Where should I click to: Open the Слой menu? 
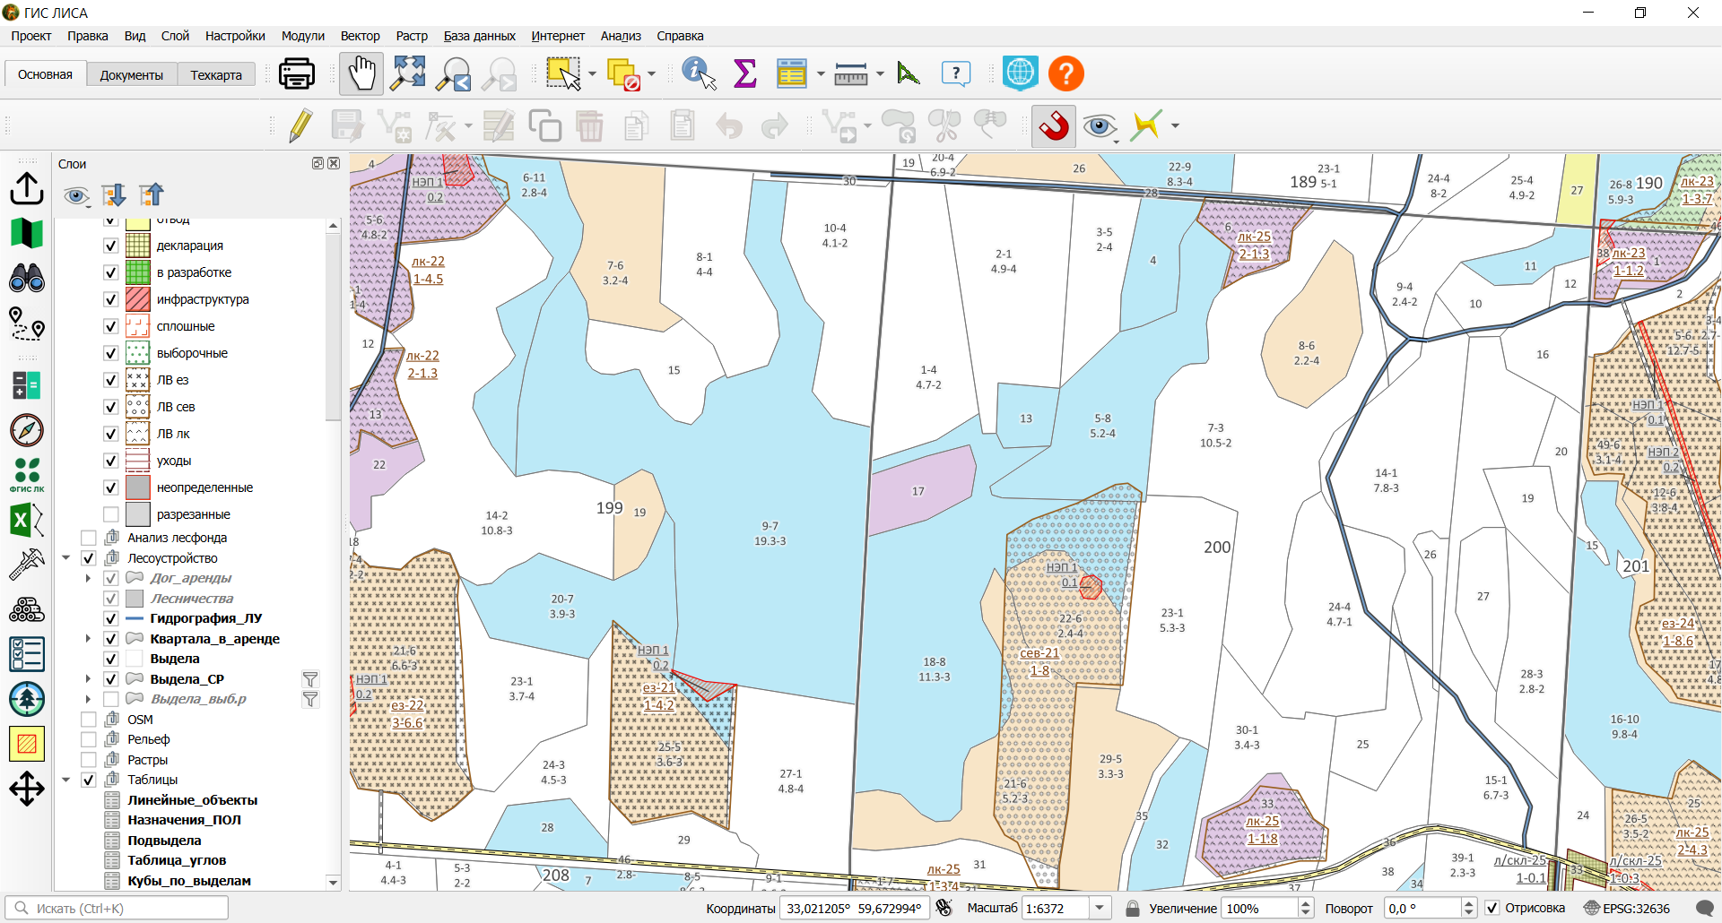[175, 36]
